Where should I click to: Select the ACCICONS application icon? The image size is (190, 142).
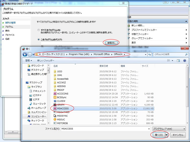55,94
